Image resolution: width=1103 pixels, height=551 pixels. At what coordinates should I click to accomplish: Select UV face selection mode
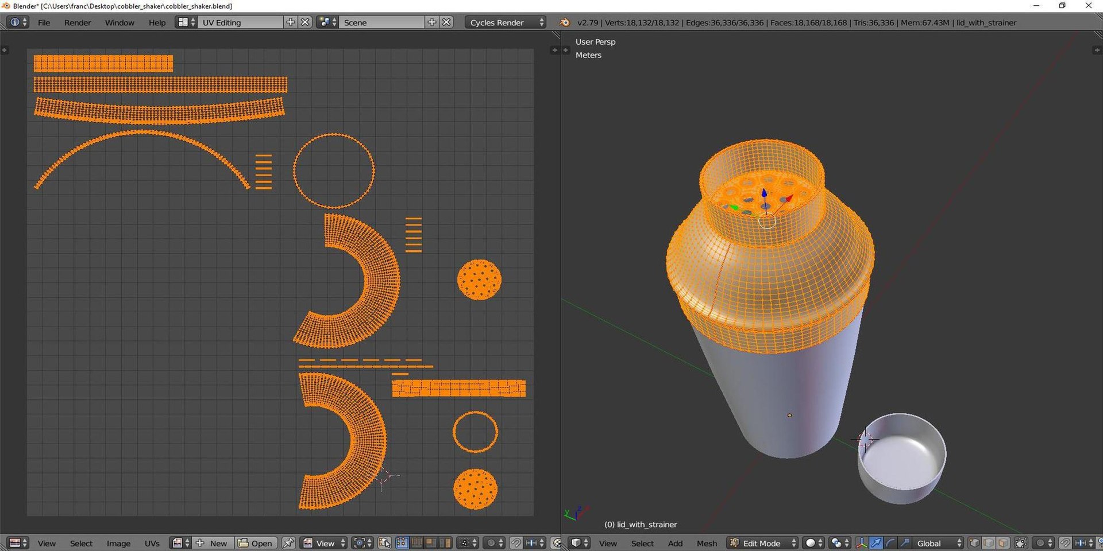coord(431,543)
